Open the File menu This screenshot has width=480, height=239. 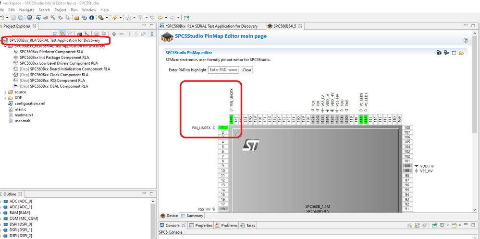click(x=2, y=10)
